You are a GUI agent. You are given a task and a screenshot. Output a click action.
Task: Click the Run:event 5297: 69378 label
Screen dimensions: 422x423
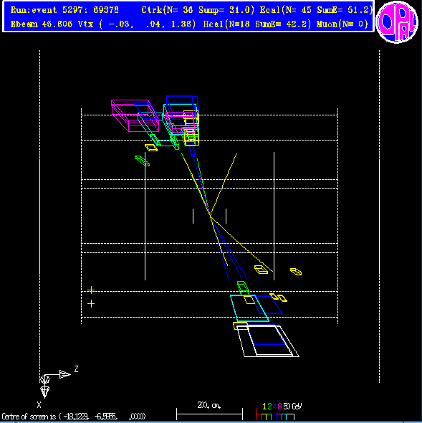coord(64,10)
